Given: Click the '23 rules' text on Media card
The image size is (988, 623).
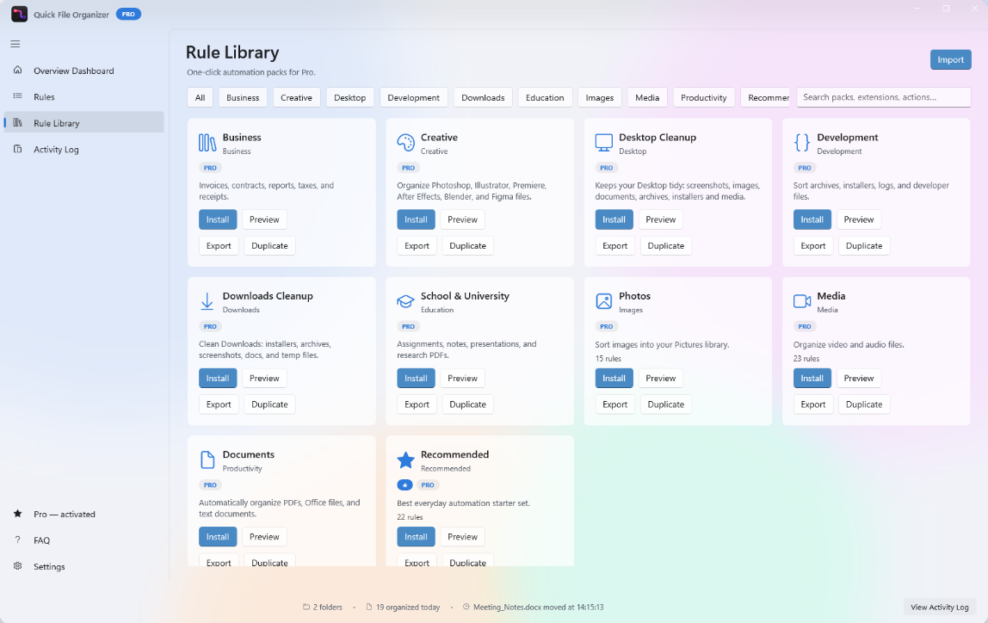Looking at the screenshot, I should (806, 359).
